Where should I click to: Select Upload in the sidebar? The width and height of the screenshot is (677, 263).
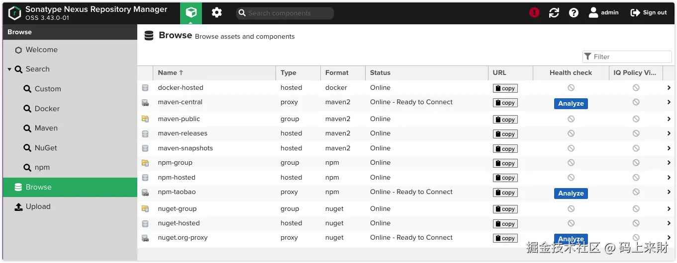(x=38, y=207)
